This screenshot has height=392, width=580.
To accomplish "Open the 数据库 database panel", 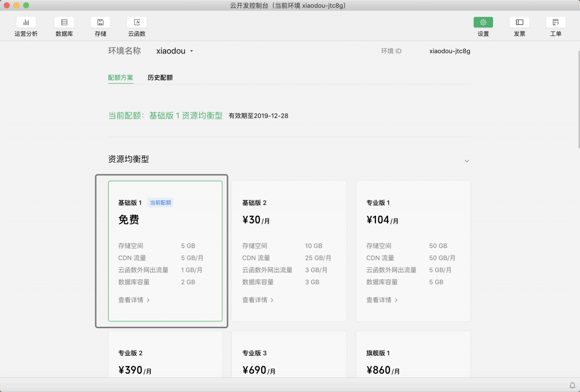I will pos(64,26).
